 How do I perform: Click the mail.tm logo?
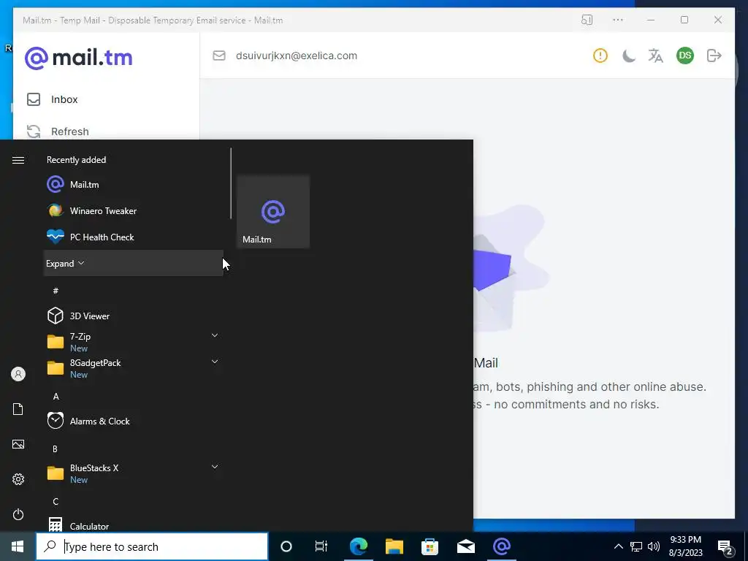coord(79,58)
